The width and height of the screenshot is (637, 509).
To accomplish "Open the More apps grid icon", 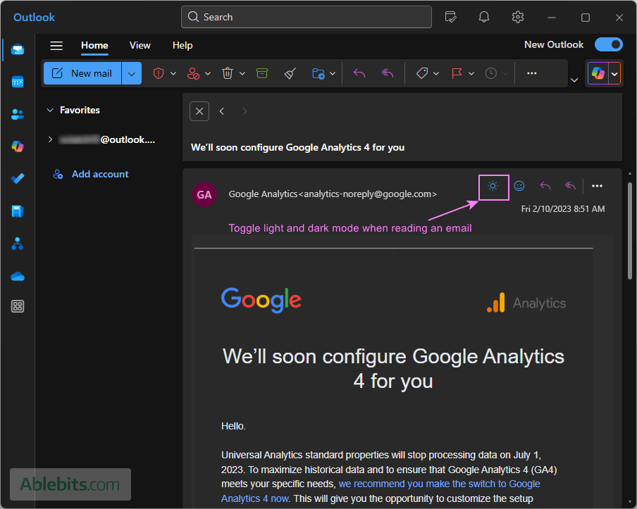I will [18, 306].
